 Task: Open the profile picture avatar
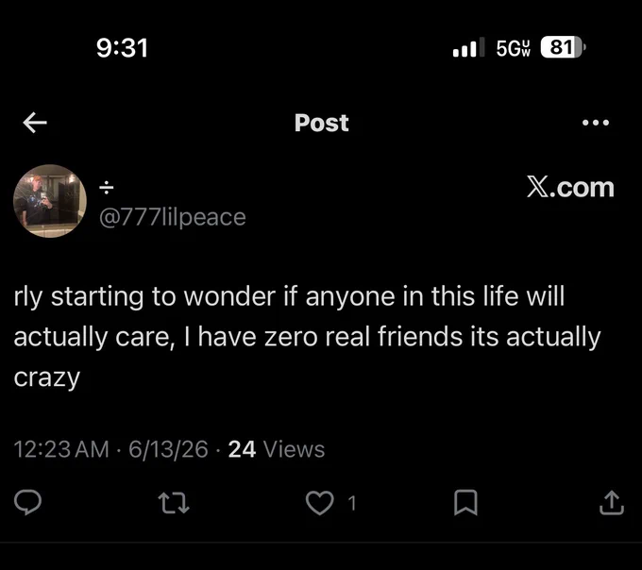[50, 201]
